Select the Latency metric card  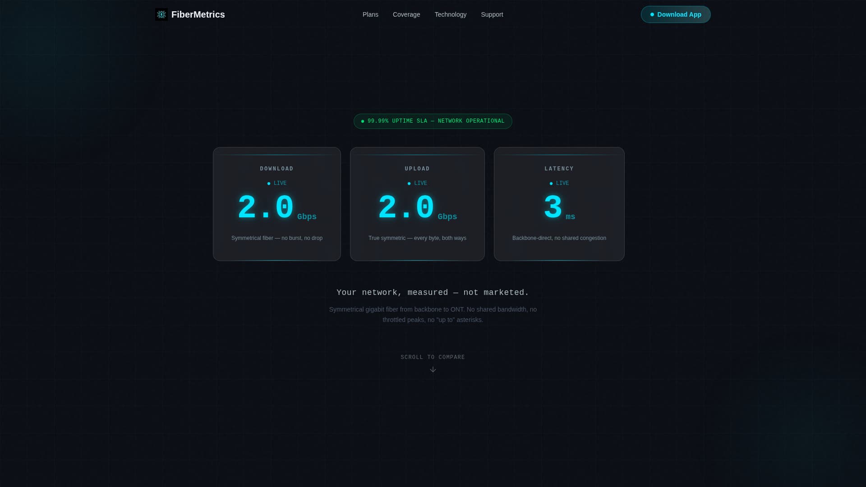tap(559, 204)
